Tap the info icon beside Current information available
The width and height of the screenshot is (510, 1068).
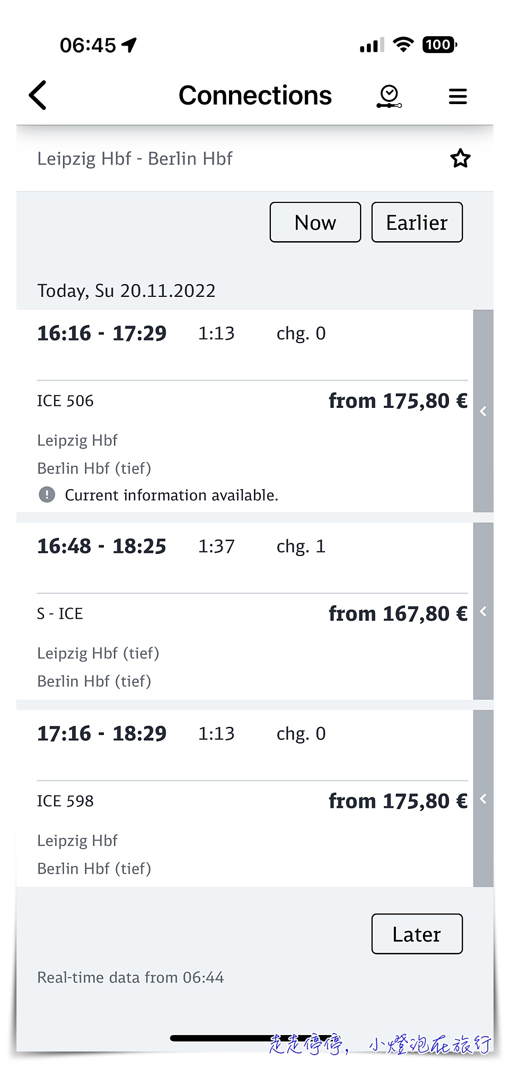click(x=47, y=495)
